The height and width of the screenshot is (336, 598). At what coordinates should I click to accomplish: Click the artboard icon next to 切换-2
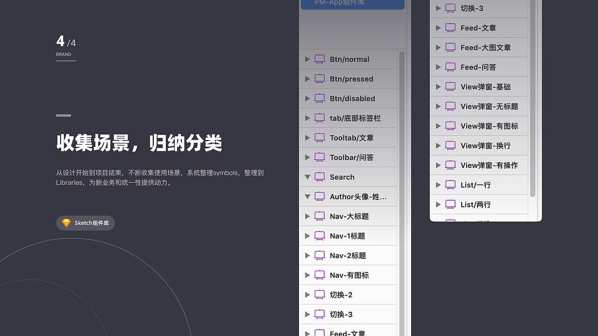[320, 294]
